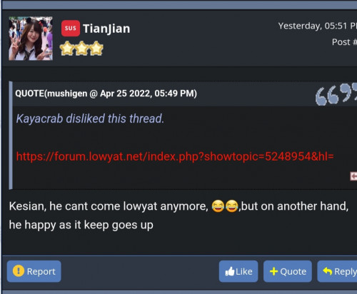Click the yellow reply arrow icon
The image size is (357, 294).
pyautogui.click(x=328, y=271)
